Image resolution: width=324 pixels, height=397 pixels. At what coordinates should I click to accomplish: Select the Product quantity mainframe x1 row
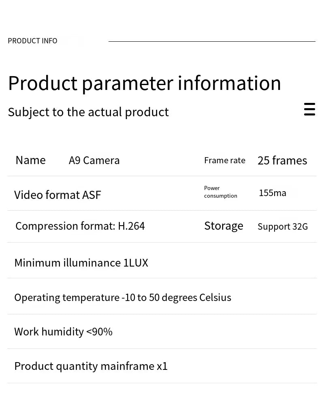91,366
